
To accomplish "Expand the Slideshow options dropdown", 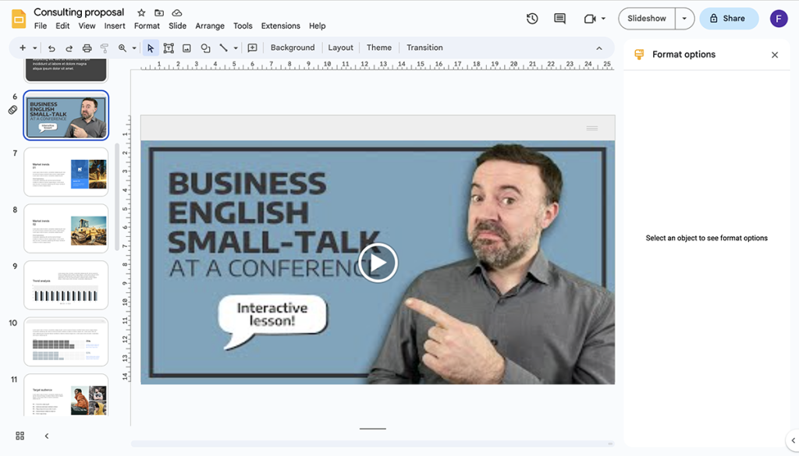I will 684,17.
